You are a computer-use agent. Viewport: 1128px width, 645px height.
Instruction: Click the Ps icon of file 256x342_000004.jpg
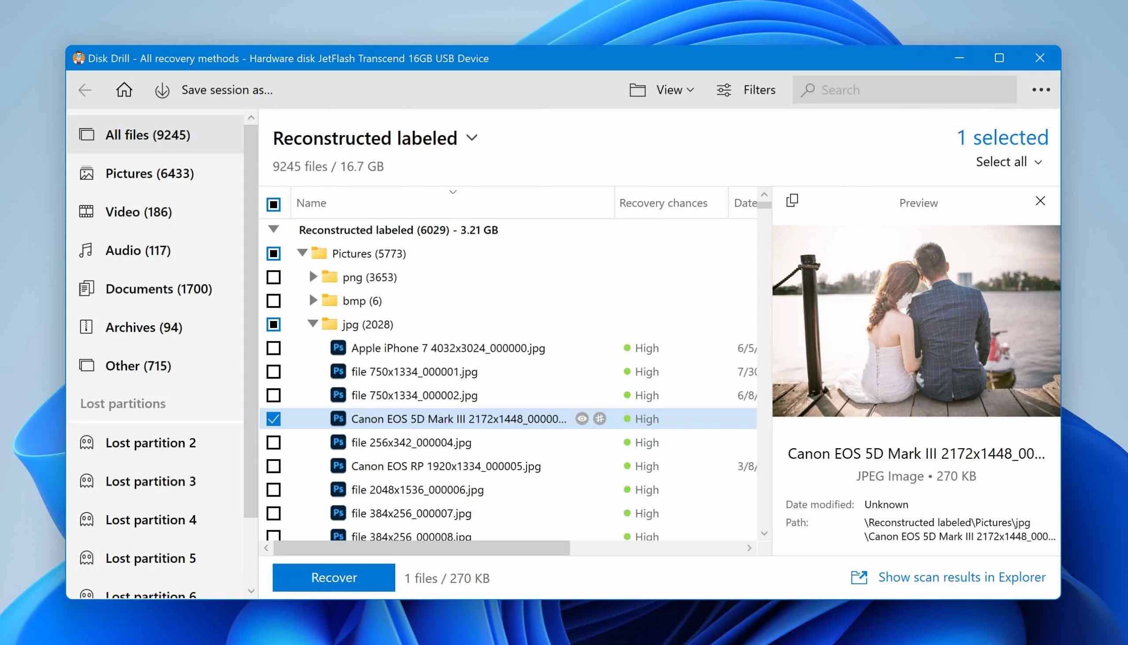(338, 442)
